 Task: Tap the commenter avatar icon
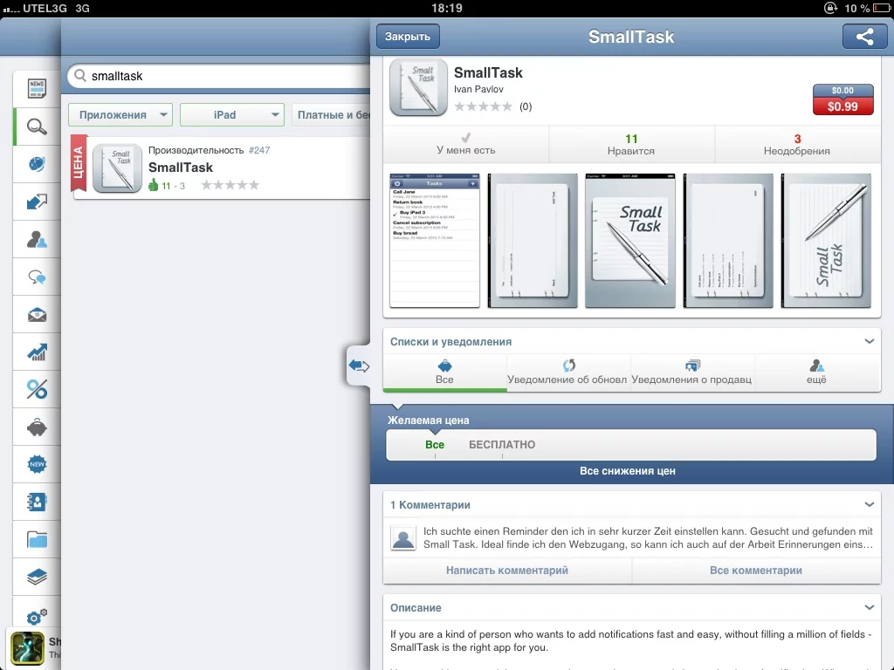(x=403, y=537)
